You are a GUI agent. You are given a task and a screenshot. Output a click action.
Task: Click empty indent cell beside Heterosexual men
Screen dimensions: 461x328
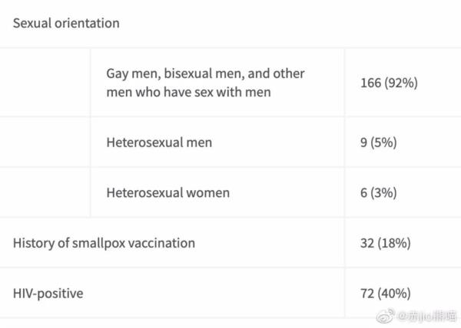tap(46, 142)
